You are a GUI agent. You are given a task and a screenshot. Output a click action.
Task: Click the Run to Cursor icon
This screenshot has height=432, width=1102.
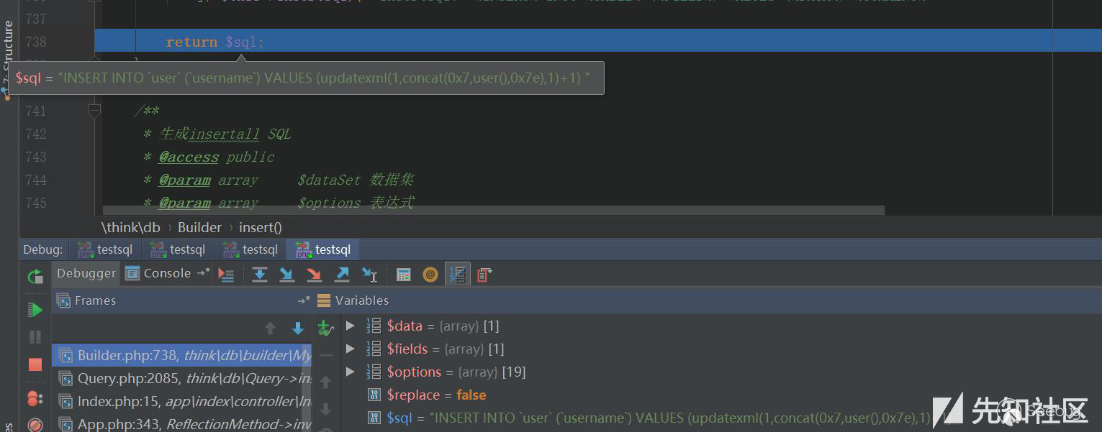[369, 274]
